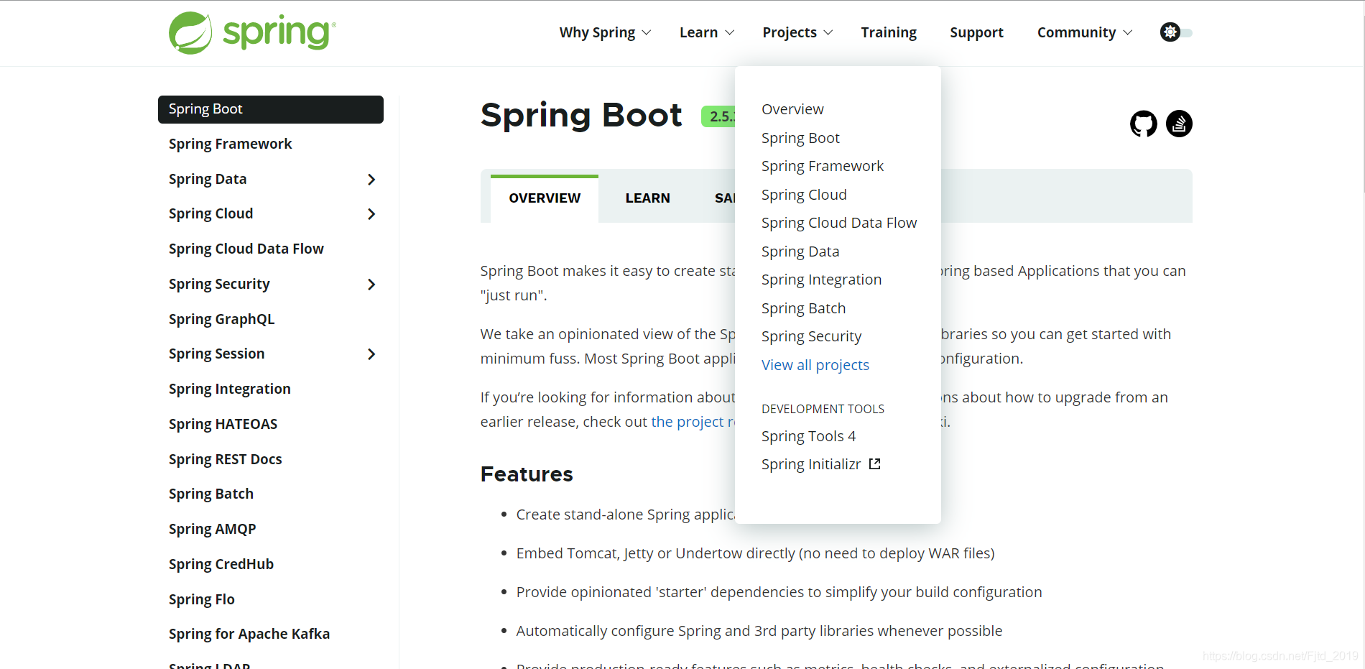Open Spring GraphQL in the sidebar
This screenshot has width=1365, height=669.
click(221, 319)
